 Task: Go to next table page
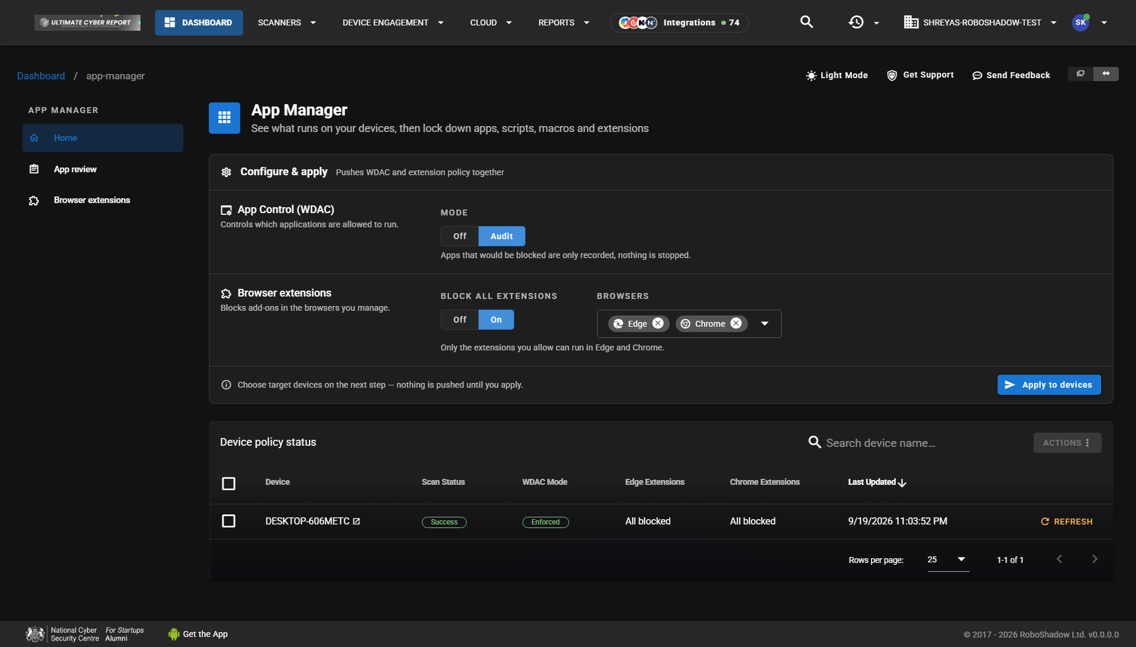(x=1095, y=559)
